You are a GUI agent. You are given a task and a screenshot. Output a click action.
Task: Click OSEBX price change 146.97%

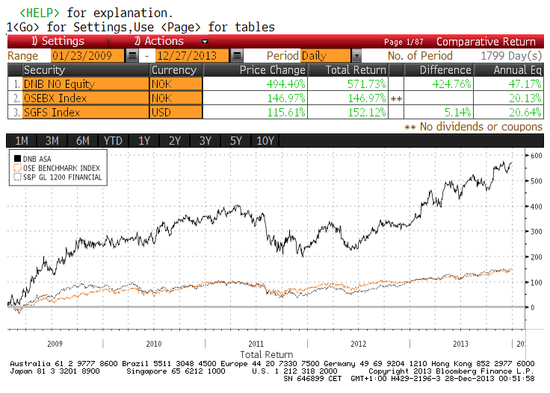point(286,98)
